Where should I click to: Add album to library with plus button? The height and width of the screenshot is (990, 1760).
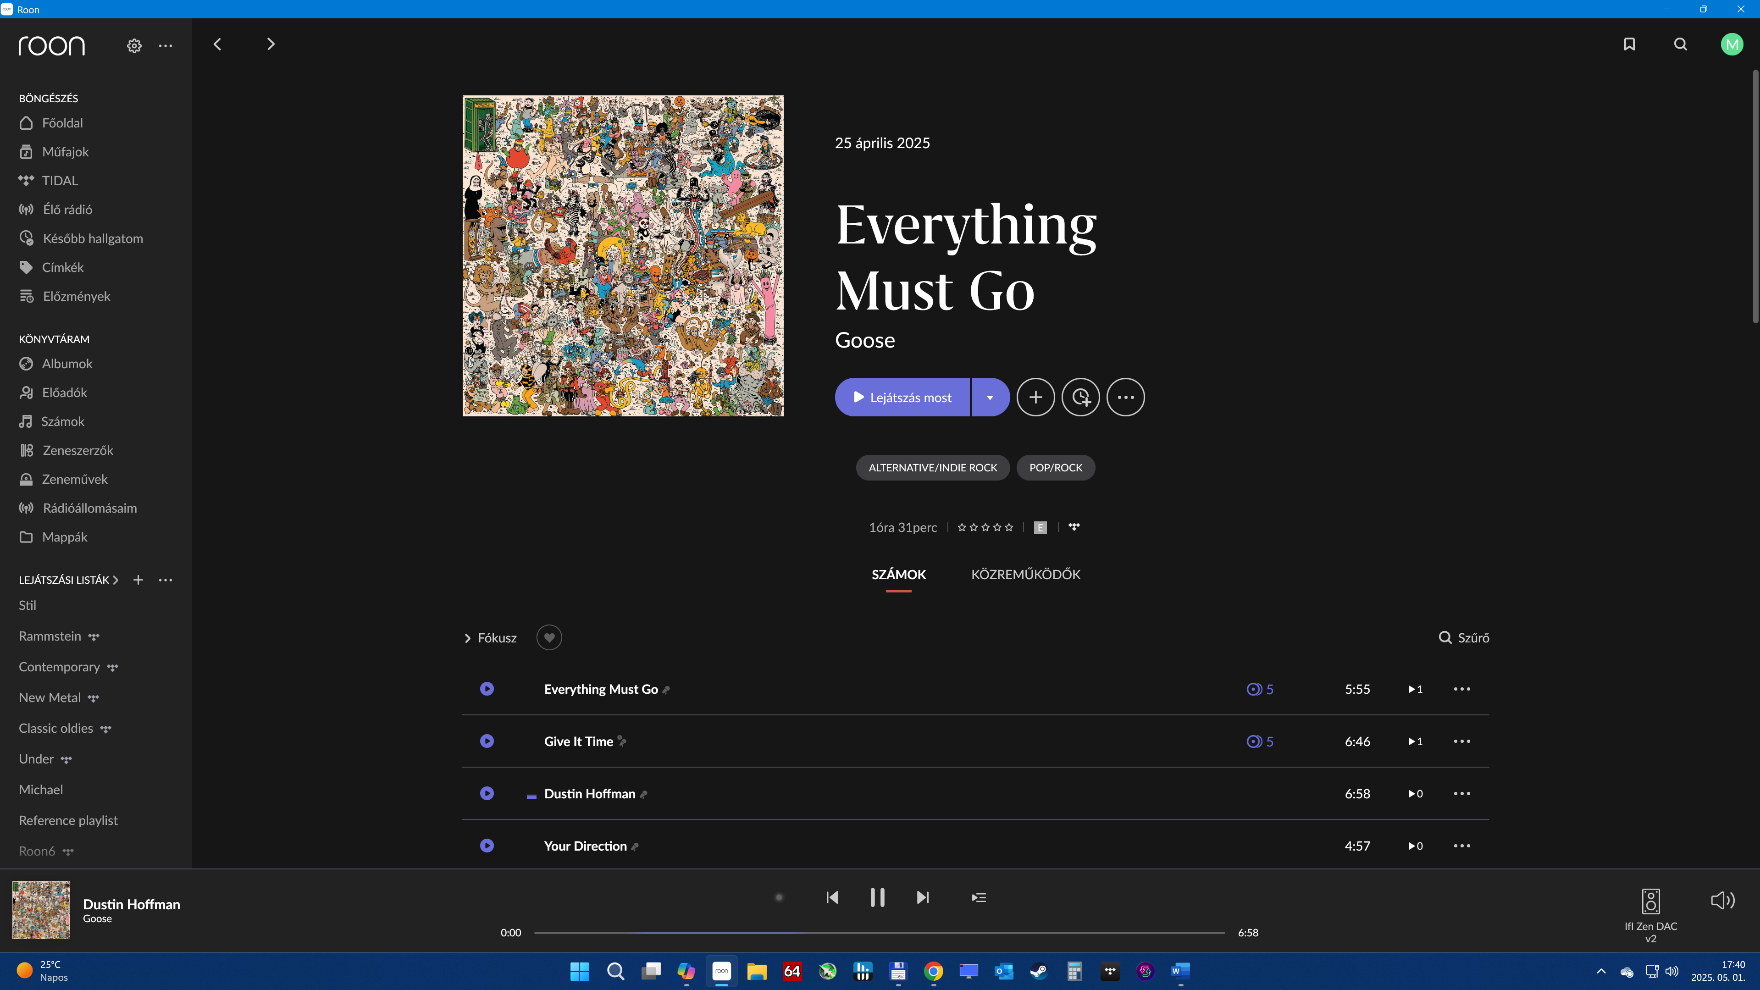point(1036,397)
